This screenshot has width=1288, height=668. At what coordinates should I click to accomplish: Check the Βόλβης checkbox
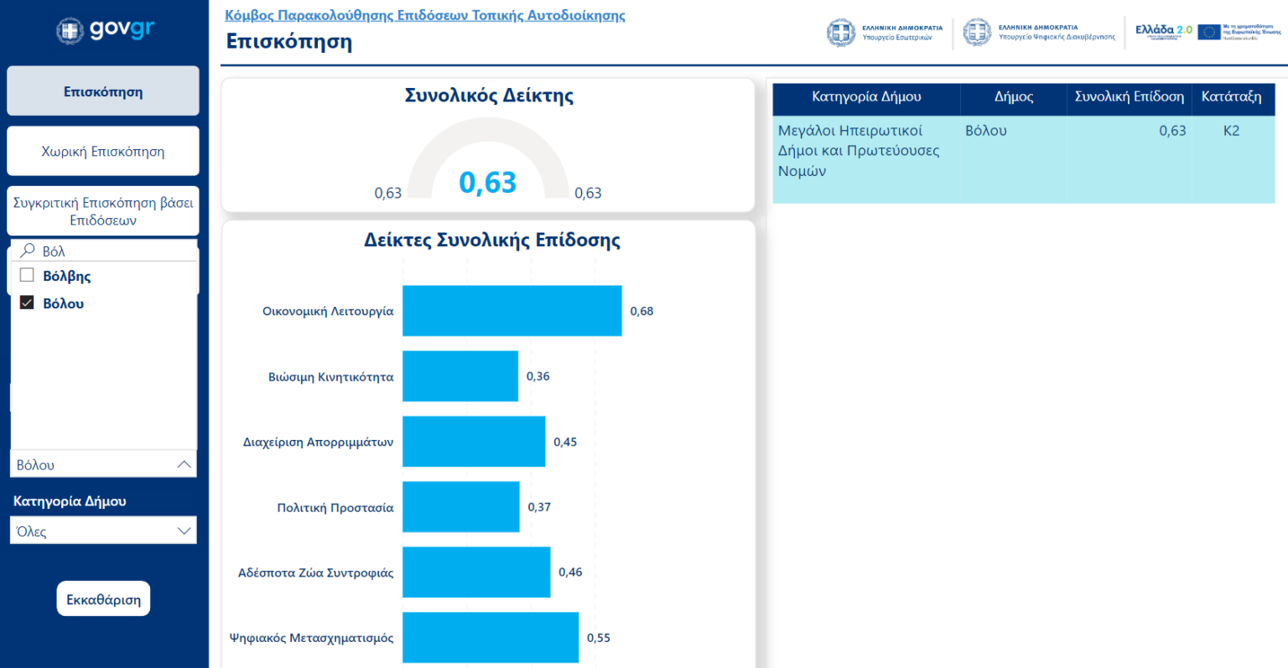point(27,276)
